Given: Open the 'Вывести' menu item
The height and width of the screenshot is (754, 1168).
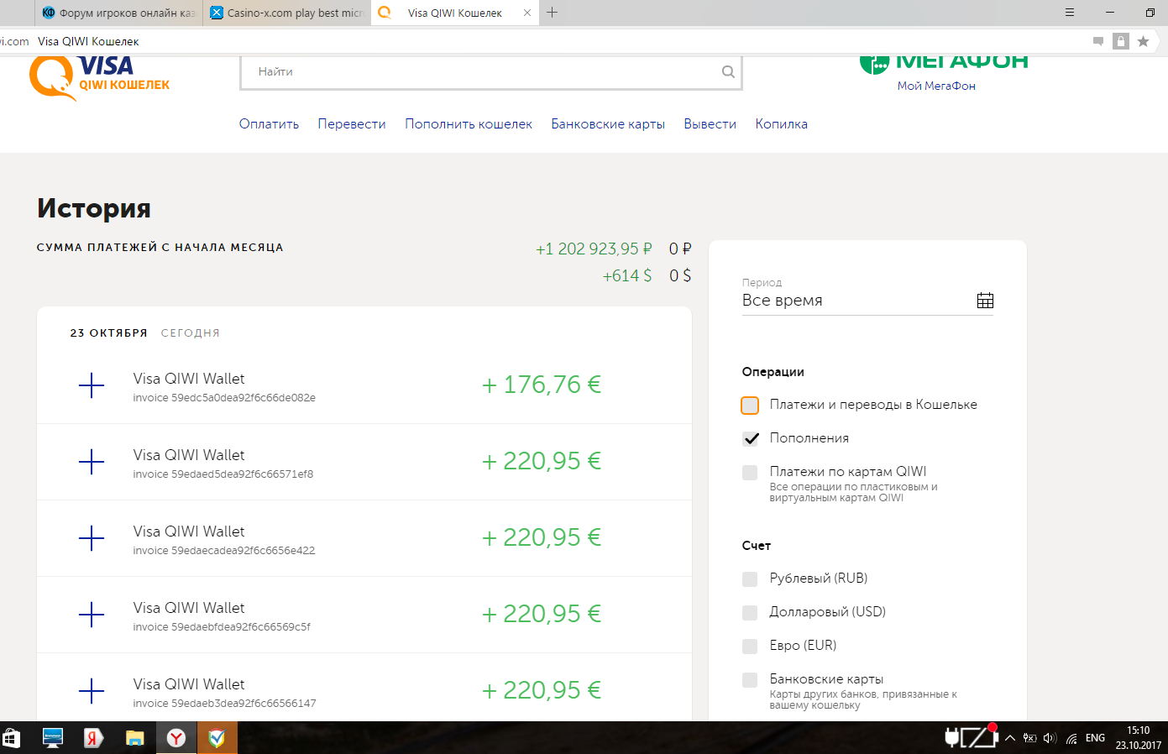Looking at the screenshot, I should (x=710, y=124).
